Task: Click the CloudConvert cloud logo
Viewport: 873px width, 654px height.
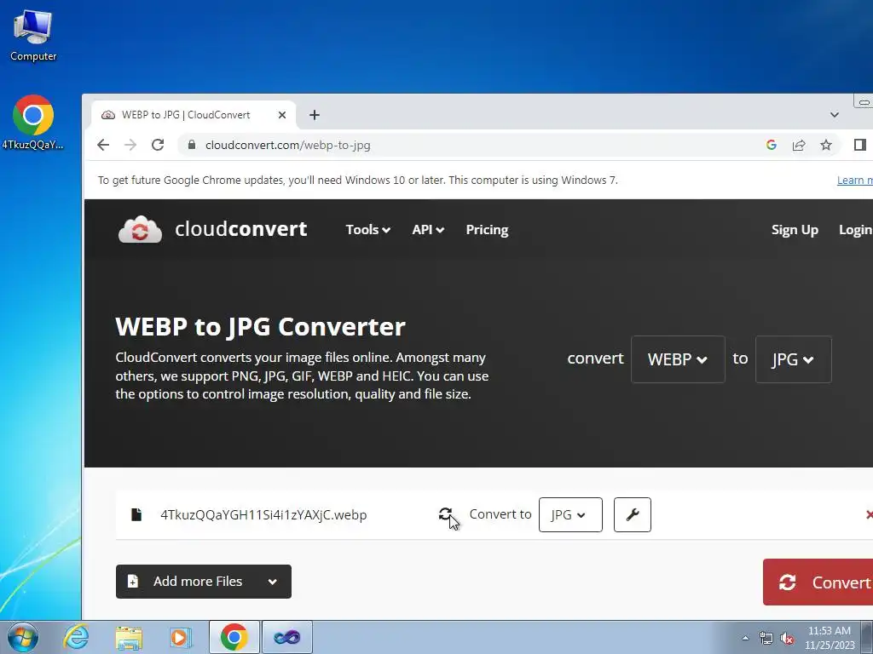Action: 141,229
